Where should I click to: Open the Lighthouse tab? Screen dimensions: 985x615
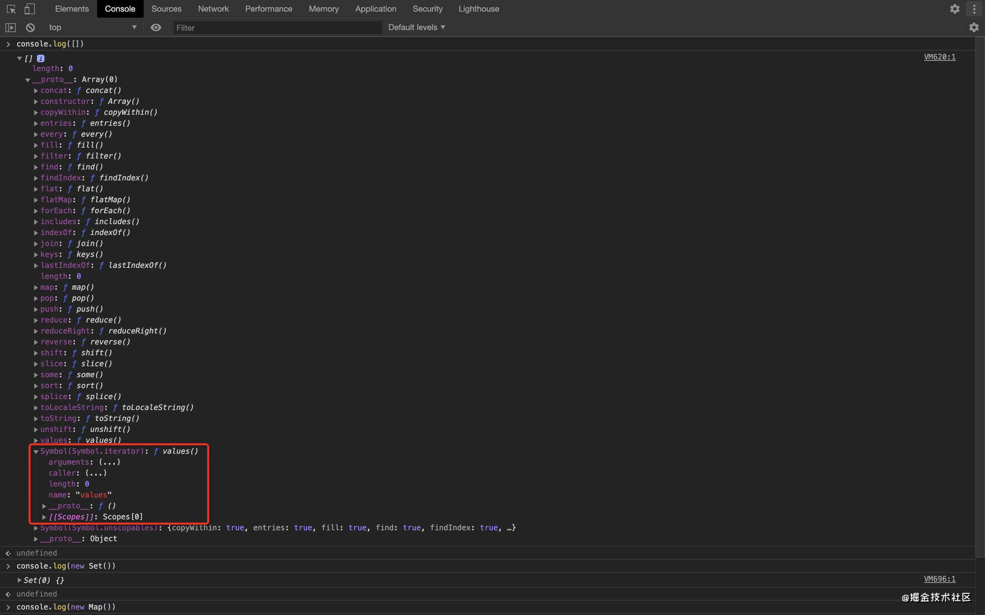(479, 9)
